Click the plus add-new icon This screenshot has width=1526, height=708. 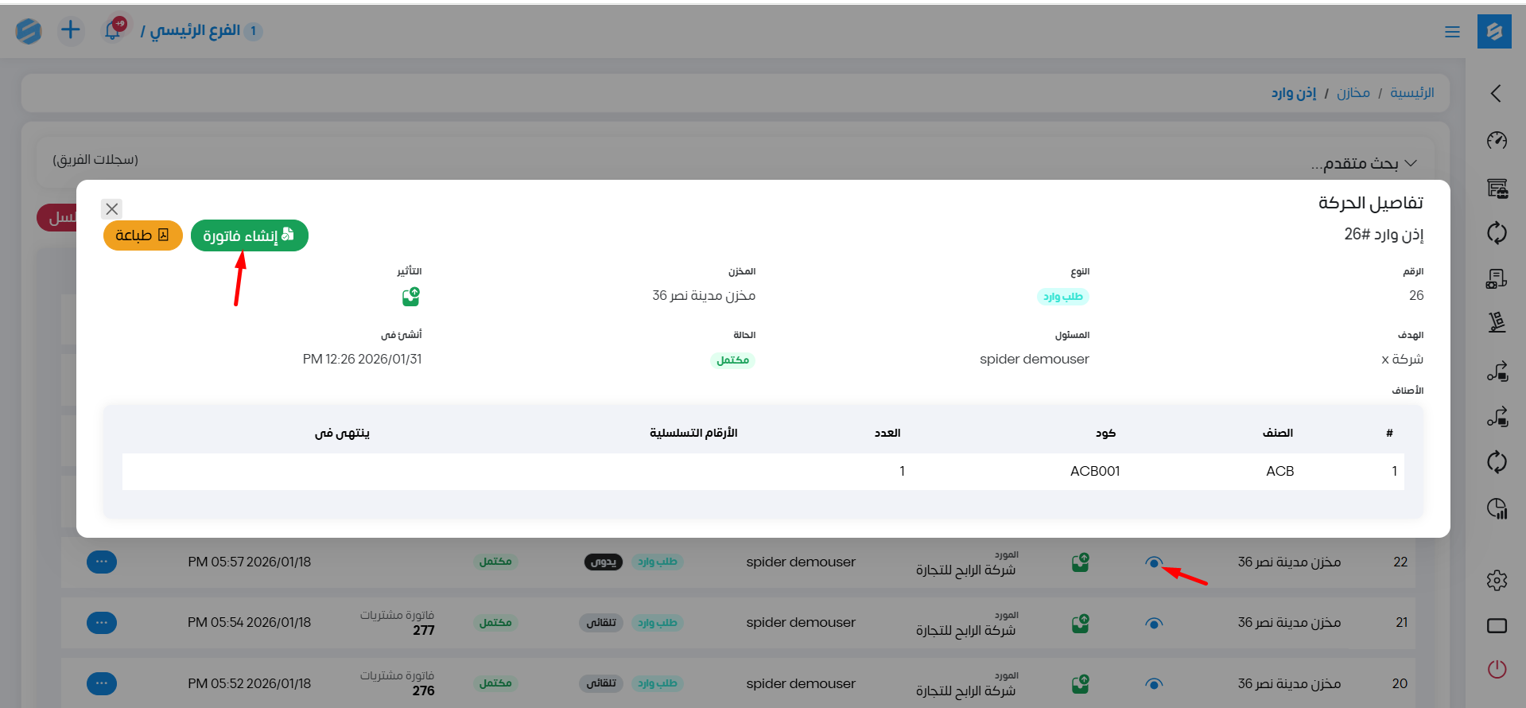tap(71, 31)
